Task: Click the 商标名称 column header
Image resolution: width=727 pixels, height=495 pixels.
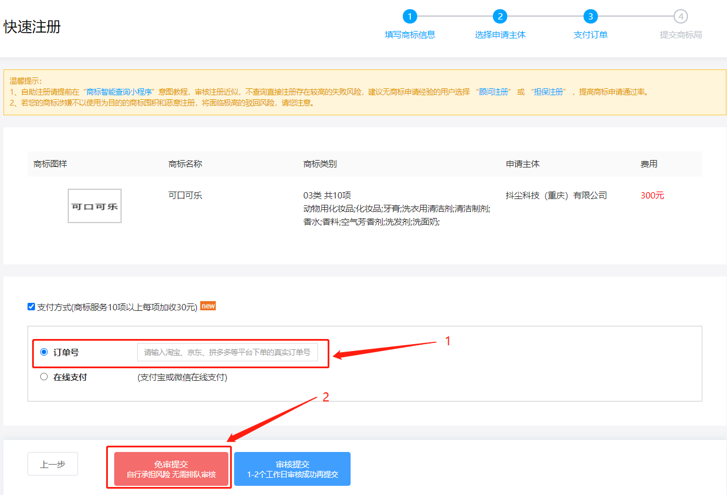Action: pos(185,164)
